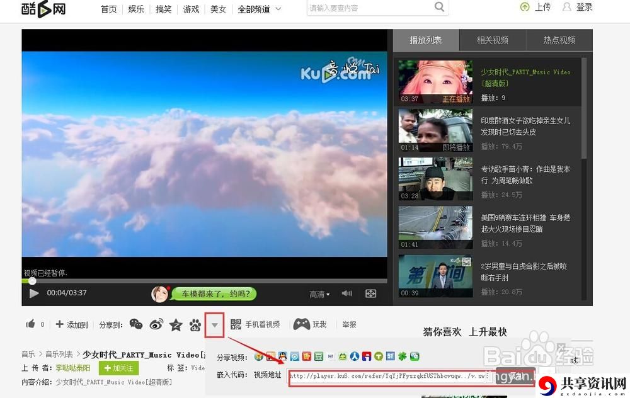Screen dimensions: 630x398
Task: Share video via Hi icon
Action: tap(331, 356)
